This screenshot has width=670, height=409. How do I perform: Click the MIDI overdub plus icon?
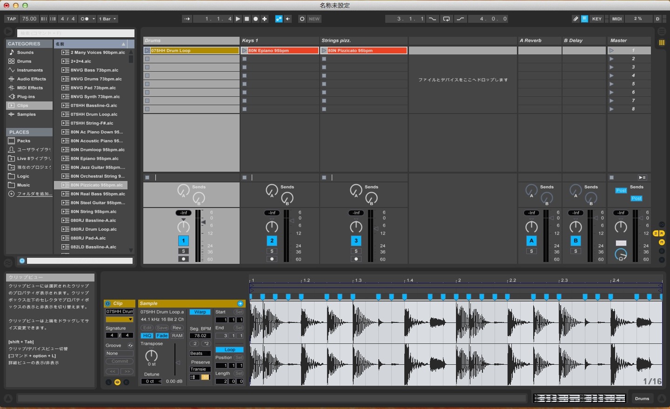264,19
